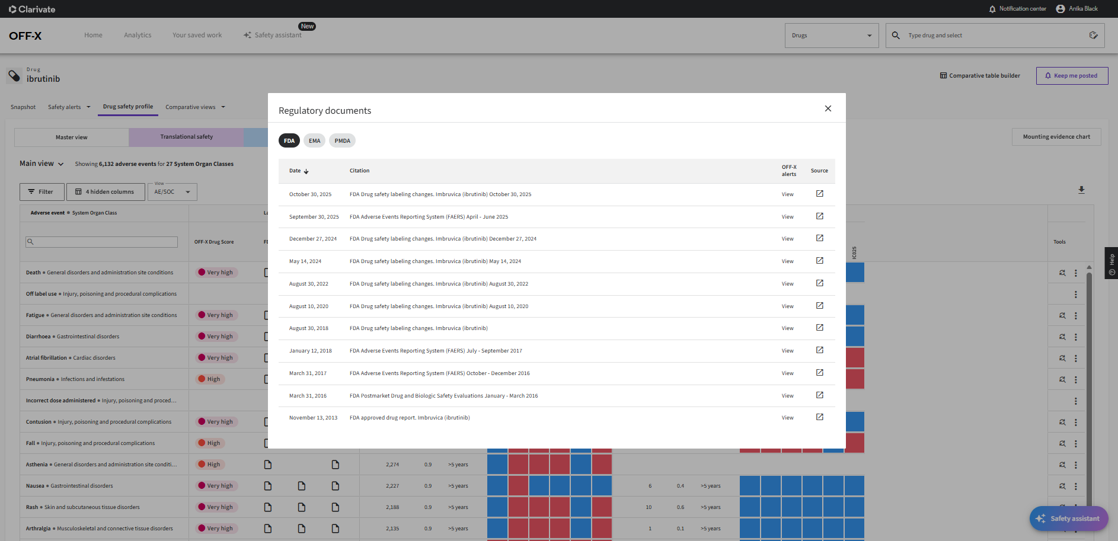Image resolution: width=1118 pixels, height=541 pixels.
Task: Switch to the Snapshot tab
Action: click(23, 107)
